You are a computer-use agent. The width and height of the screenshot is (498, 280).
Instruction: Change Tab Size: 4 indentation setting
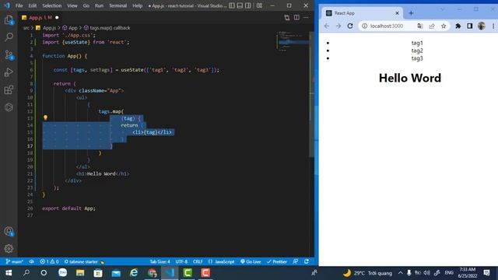(160, 261)
